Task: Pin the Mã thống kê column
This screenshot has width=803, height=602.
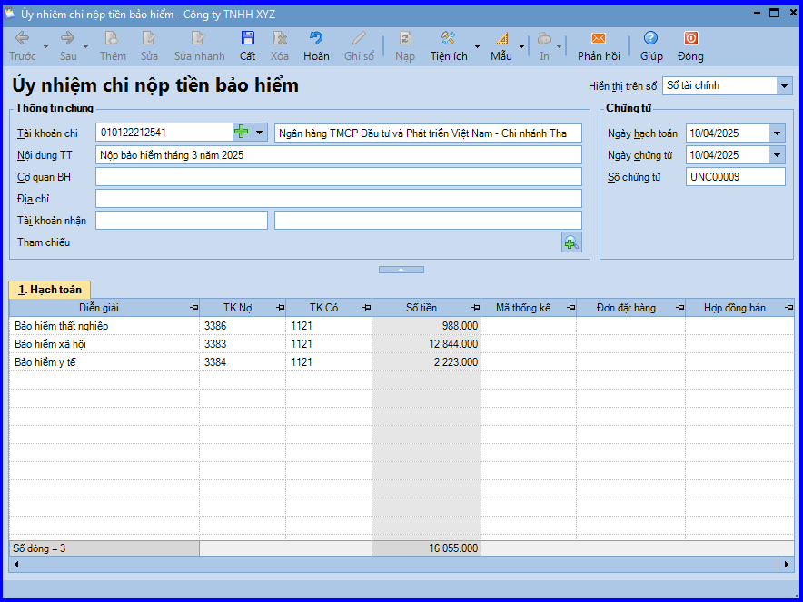Action: (x=570, y=308)
